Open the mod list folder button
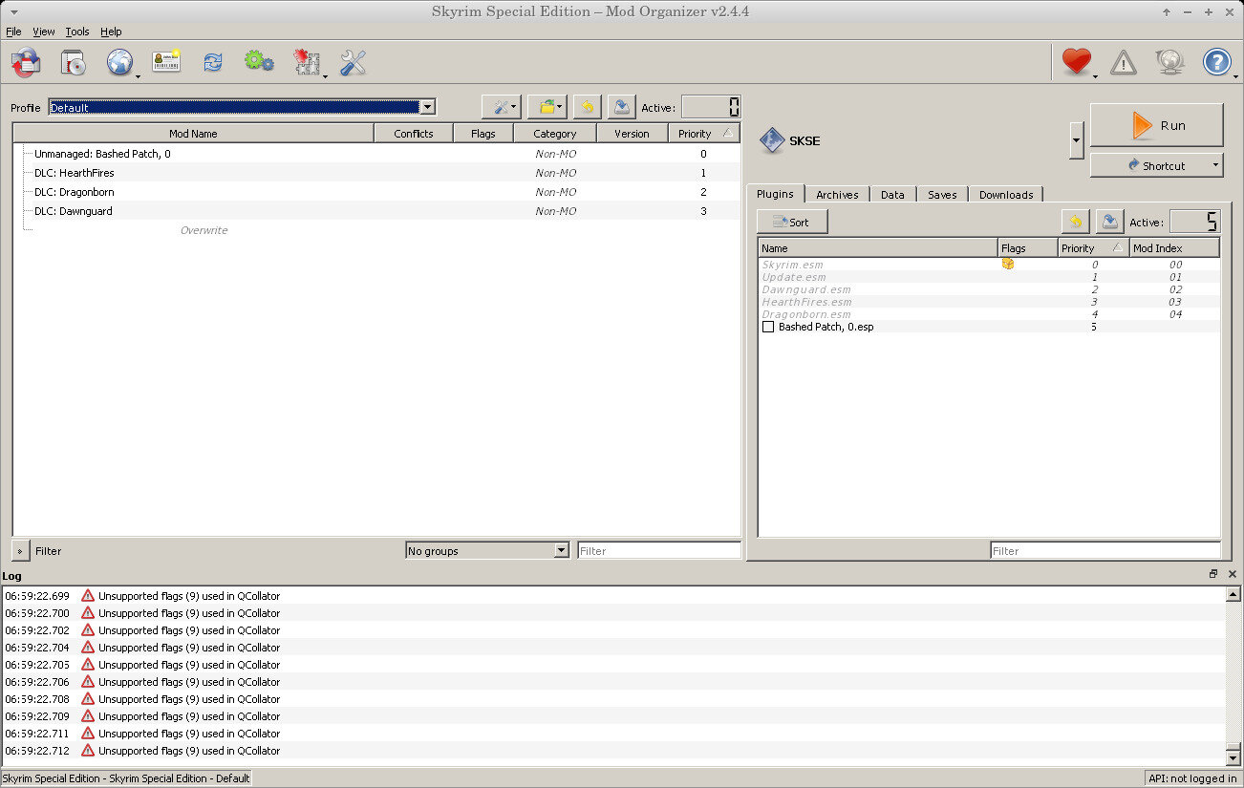 (547, 107)
